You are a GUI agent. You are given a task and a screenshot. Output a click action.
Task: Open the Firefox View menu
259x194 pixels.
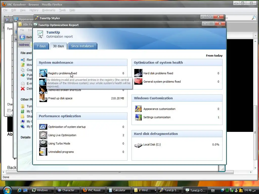coord(23,10)
